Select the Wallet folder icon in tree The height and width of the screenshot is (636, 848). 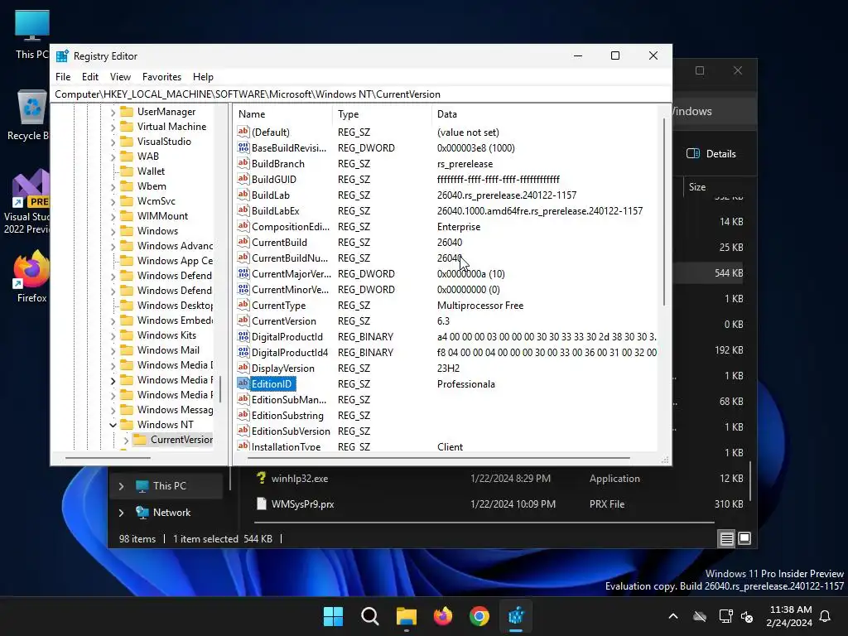127,171
